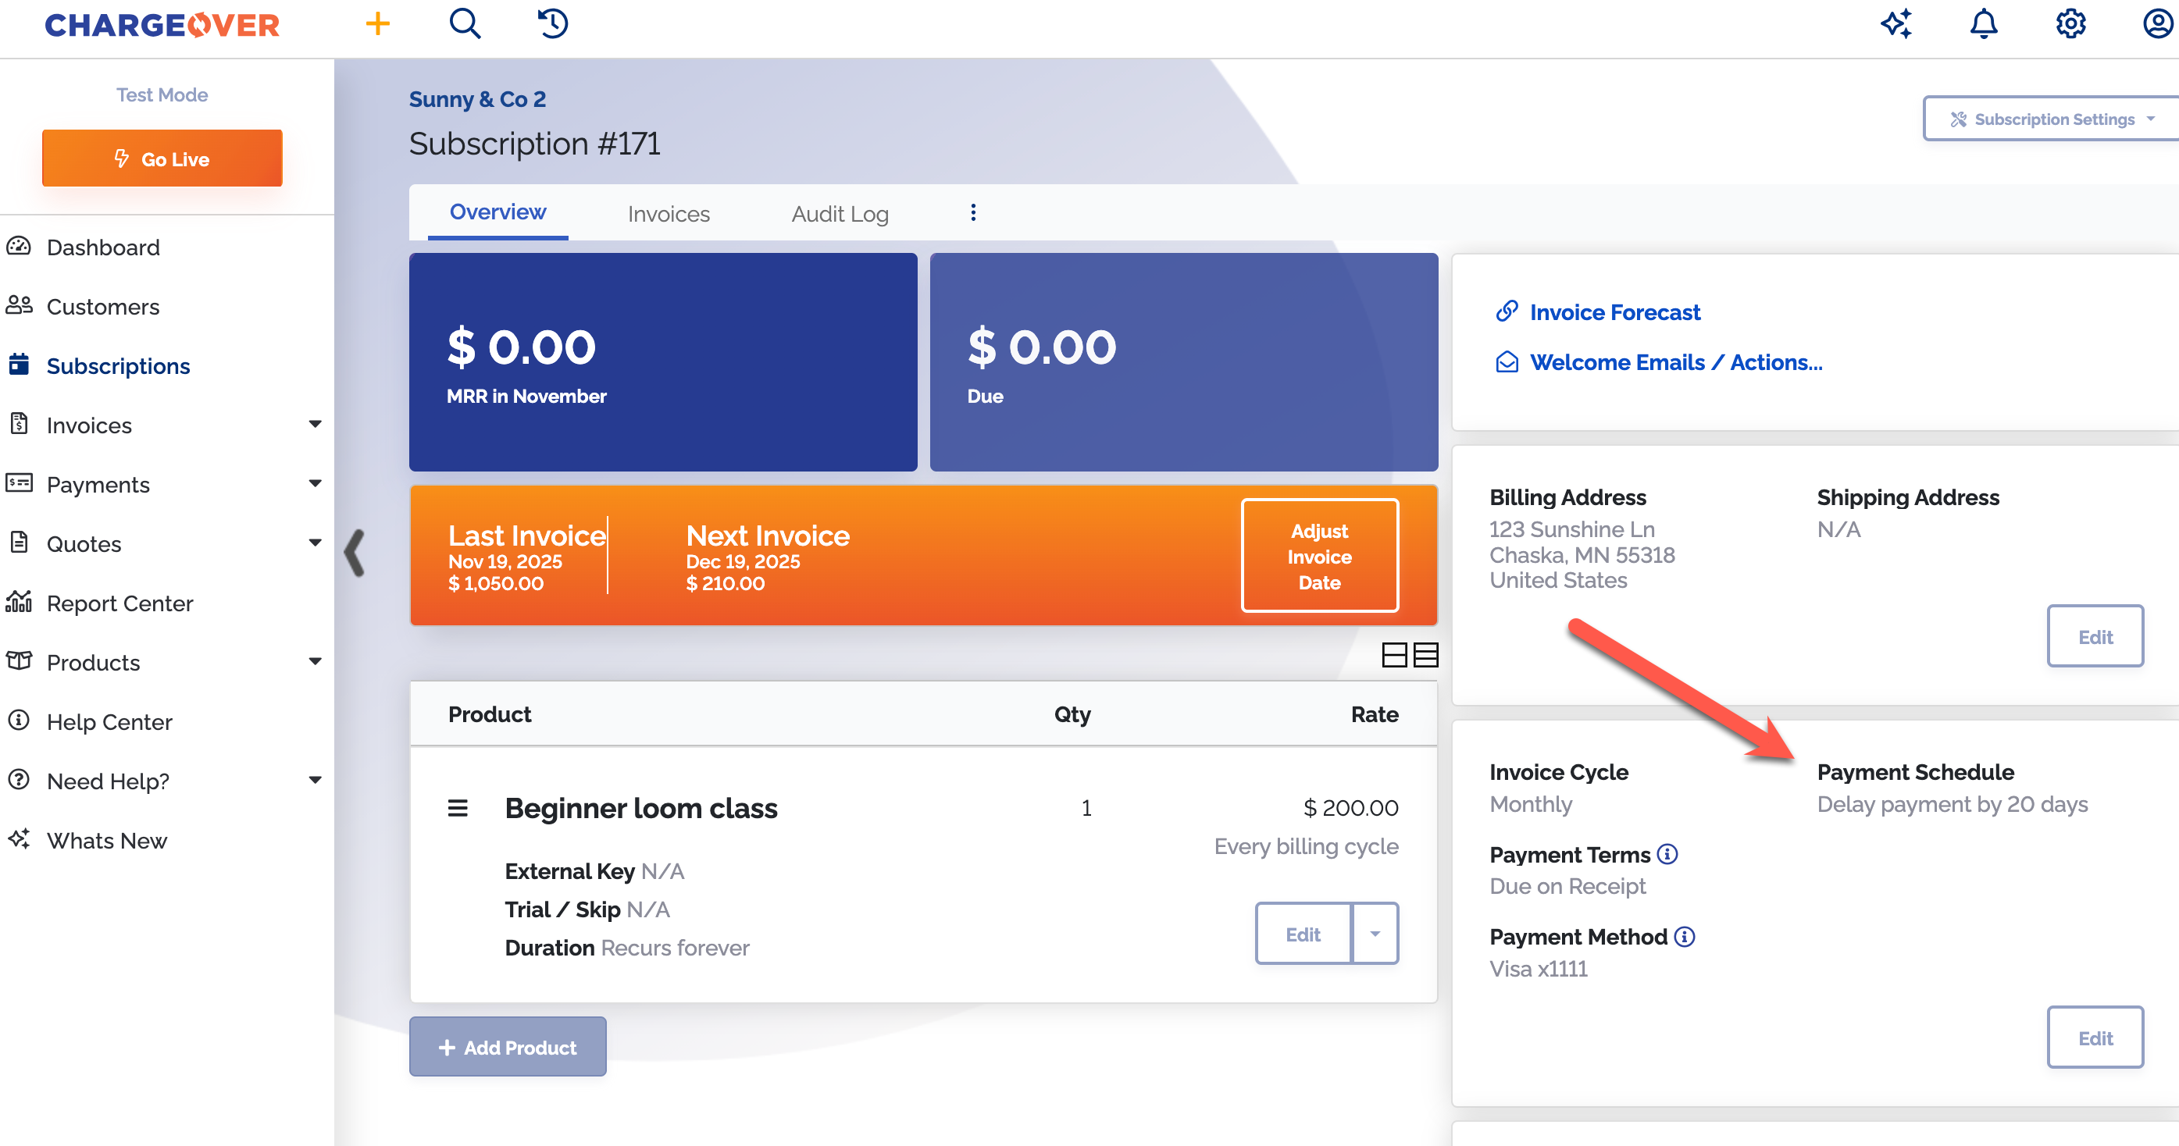Expand the Invoices sidebar submenu
The height and width of the screenshot is (1146, 2179).
[x=315, y=425]
